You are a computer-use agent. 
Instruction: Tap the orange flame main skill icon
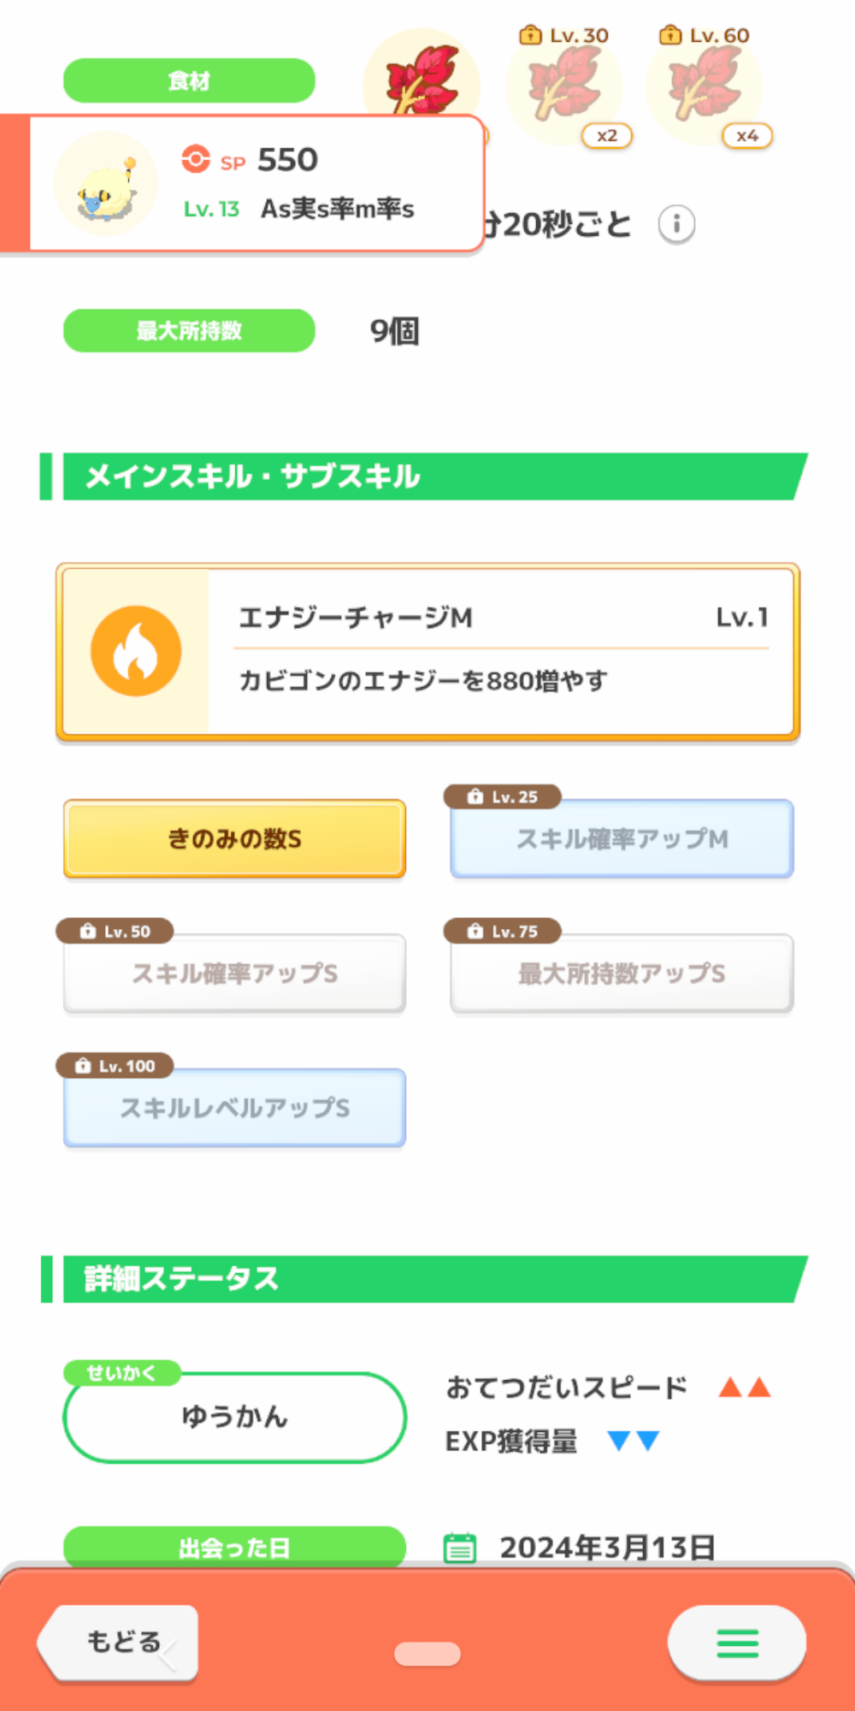click(136, 651)
